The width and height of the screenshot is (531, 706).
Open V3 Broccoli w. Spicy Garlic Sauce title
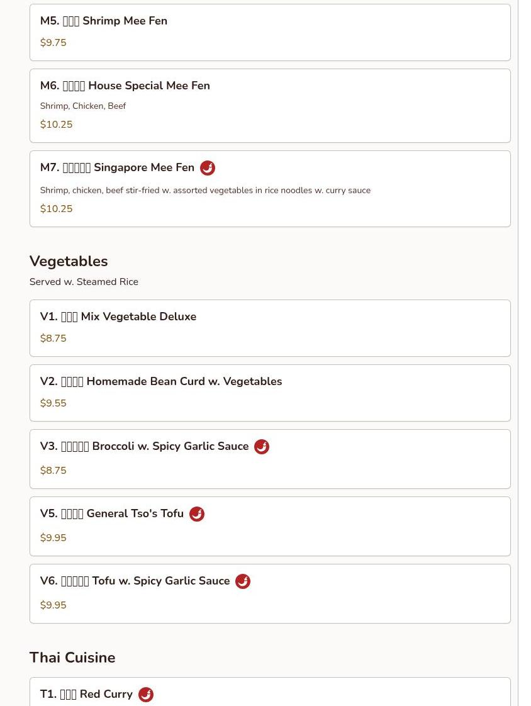click(144, 446)
